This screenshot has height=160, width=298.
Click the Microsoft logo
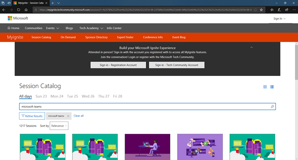(18, 18)
